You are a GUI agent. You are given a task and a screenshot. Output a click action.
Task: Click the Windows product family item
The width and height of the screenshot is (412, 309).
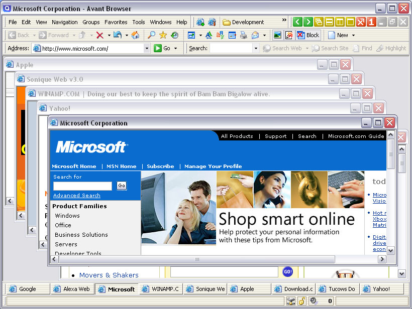coord(67,216)
